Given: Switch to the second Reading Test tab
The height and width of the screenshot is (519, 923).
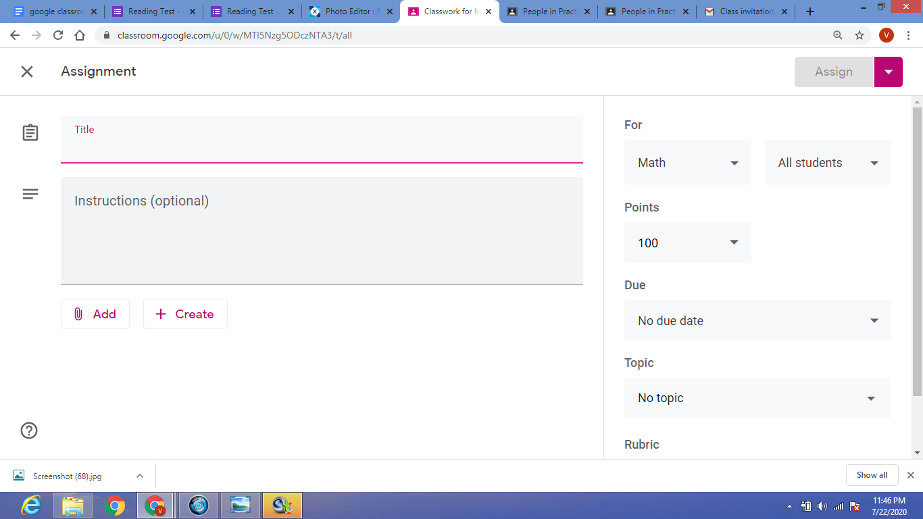Looking at the screenshot, I should (253, 11).
